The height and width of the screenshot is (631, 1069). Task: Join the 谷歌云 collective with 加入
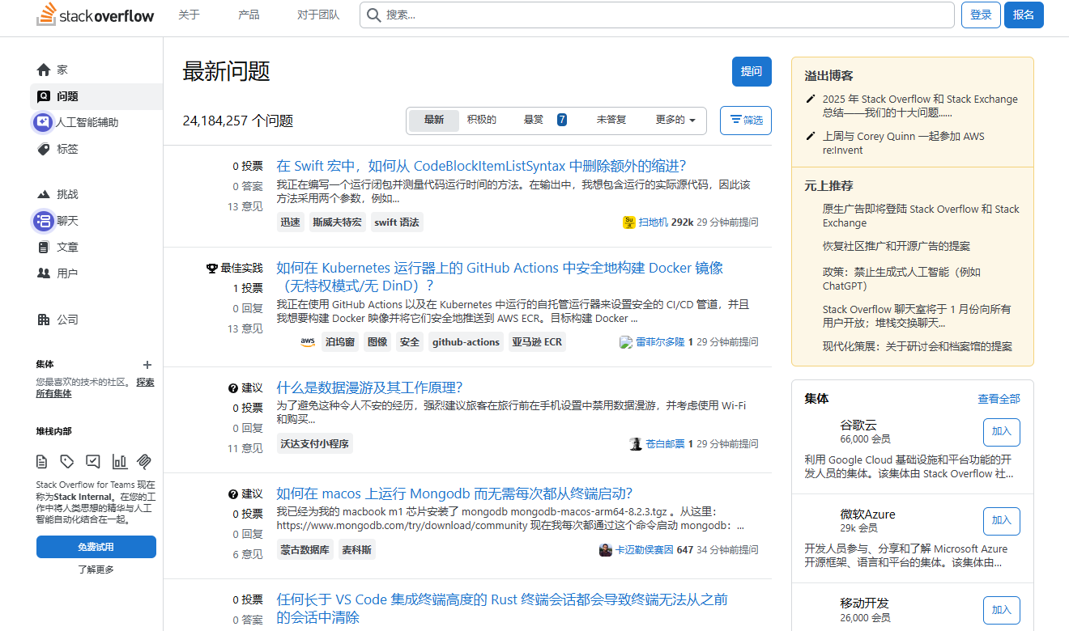(x=1001, y=432)
